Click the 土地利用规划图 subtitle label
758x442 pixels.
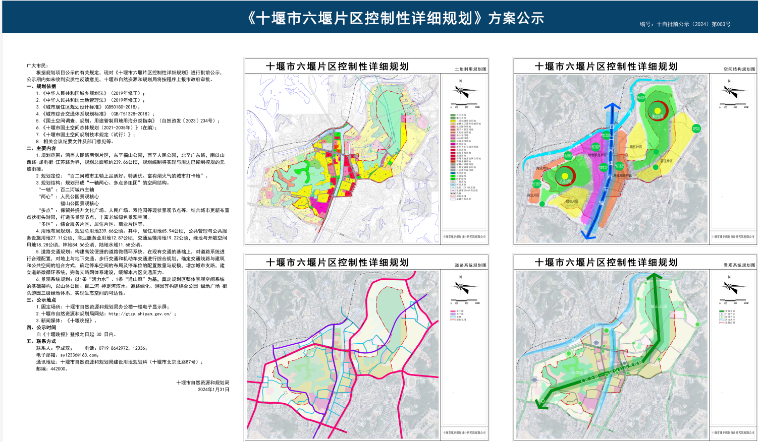pos(470,69)
